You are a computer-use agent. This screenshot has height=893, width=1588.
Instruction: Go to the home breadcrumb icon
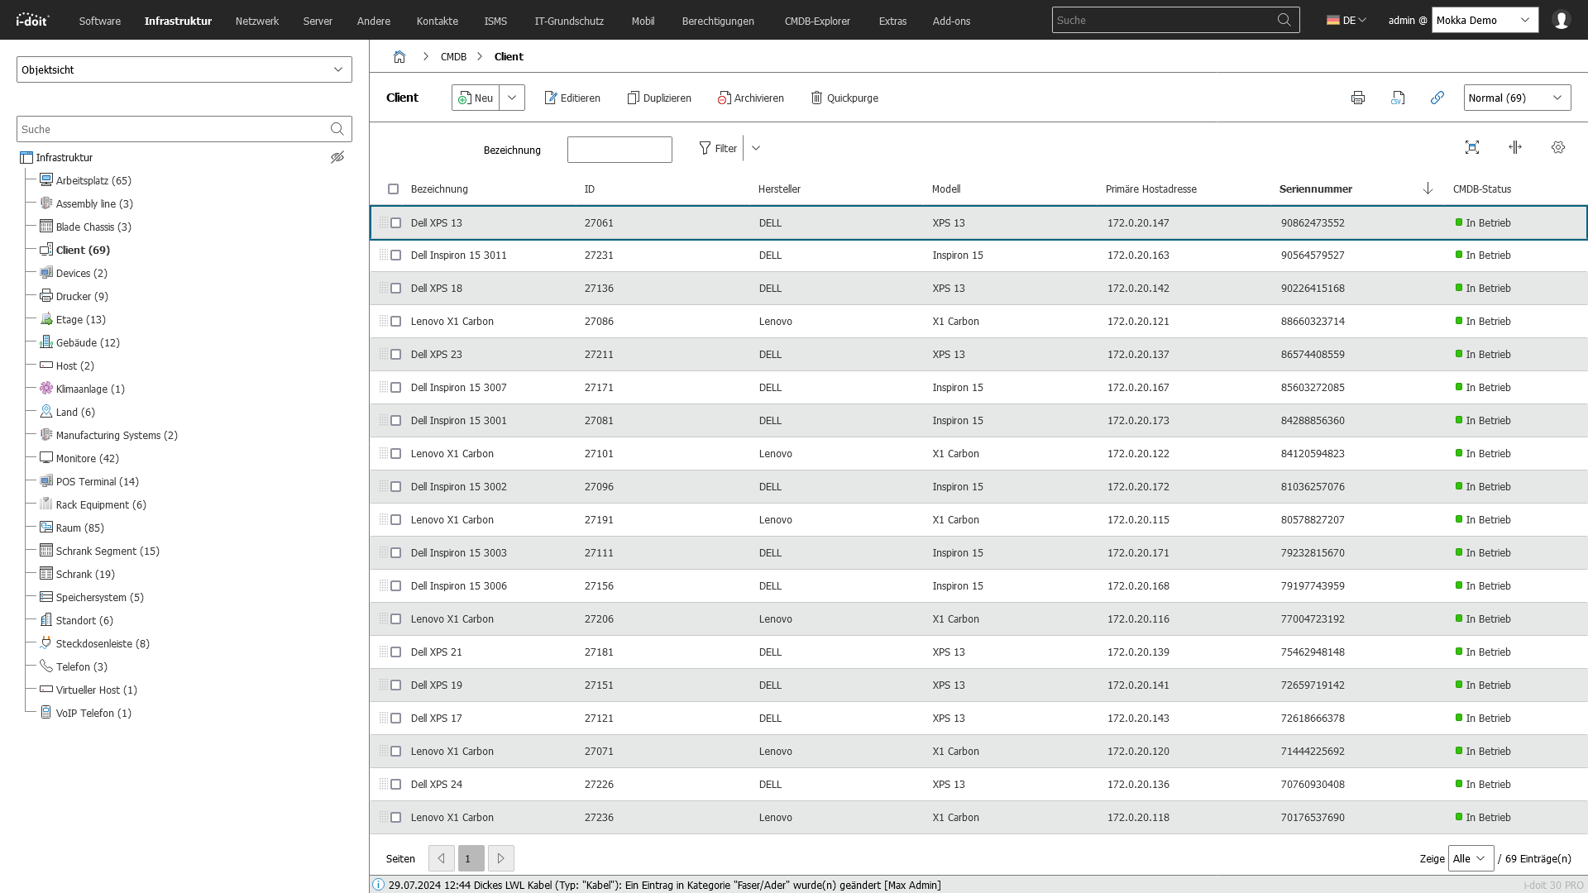pyautogui.click(x=399, y=56)
